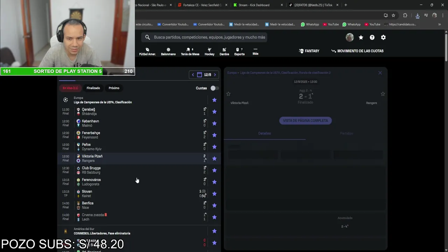This screenshot has height=252, width=448.
Task: Expand the bookmarks bar overflow chevron
Action: tap(440, 24)
